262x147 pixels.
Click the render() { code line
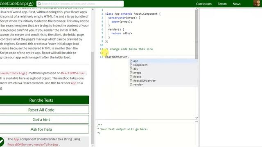[x=116, y=29]
